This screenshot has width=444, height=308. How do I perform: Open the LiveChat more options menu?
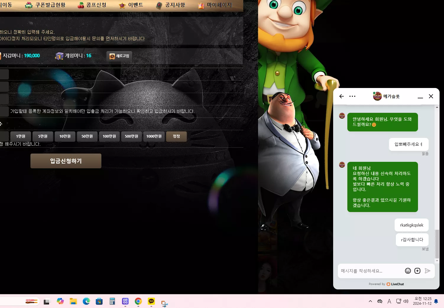(x=352, y=96)
